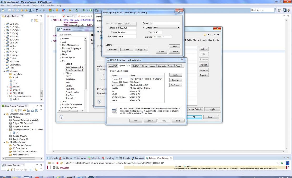Select the File radio button in Data dialog
This screenshot has width=292, height=178.
click(98, 46)
